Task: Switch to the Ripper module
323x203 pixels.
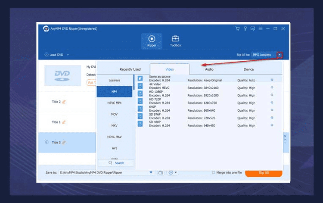Action: [152, 41]
